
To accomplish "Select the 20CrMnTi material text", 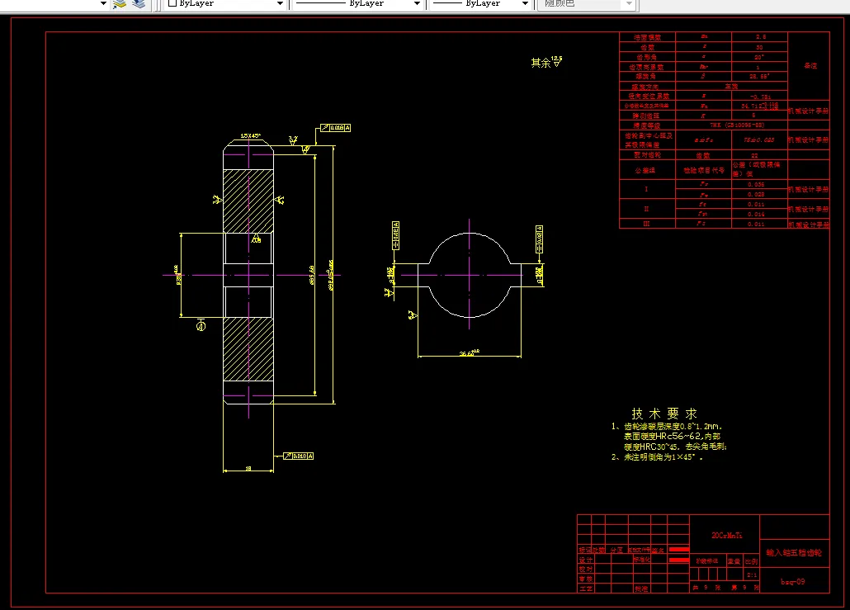I will (726, 535).
